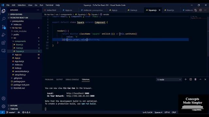Open the File menu
The height and width of the screenshot is (117, 209).
[8, 5]
